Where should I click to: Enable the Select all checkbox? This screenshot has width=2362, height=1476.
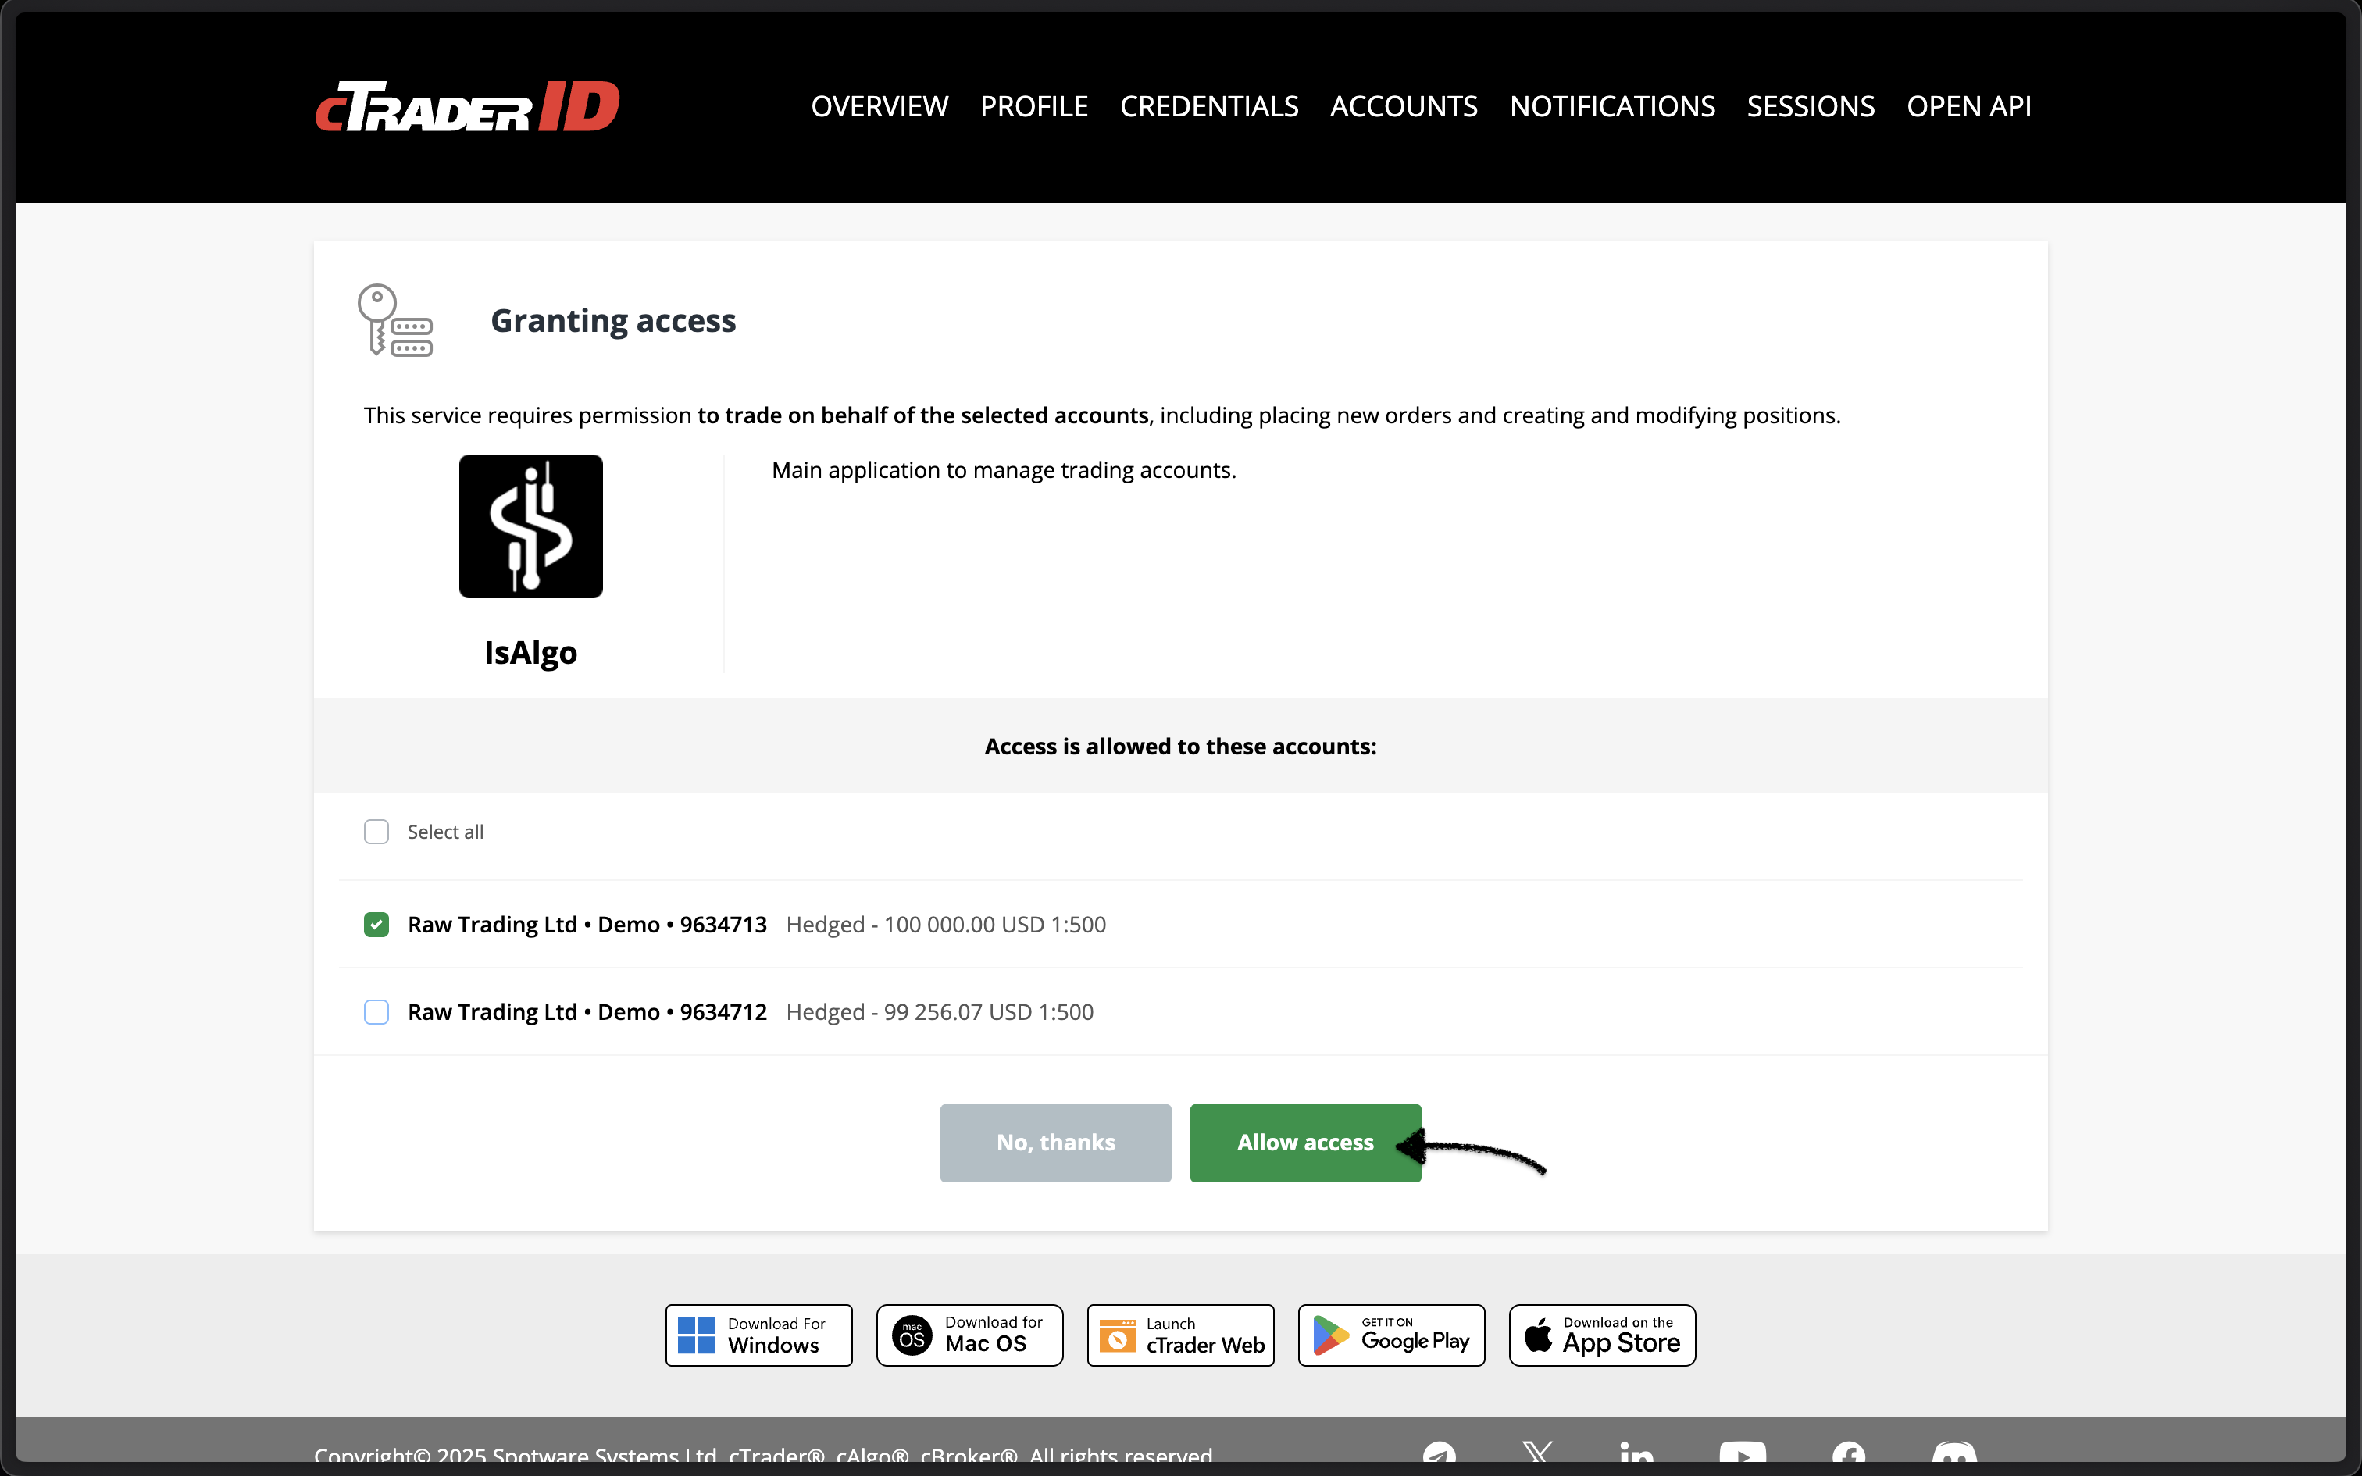pos(376,831)
